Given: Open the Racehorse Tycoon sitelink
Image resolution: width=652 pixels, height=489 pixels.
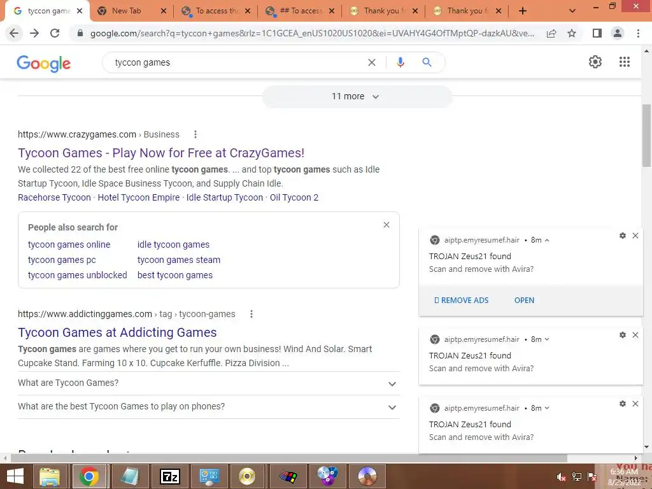Looking at the screenshot, I should (x=54, y=197).
